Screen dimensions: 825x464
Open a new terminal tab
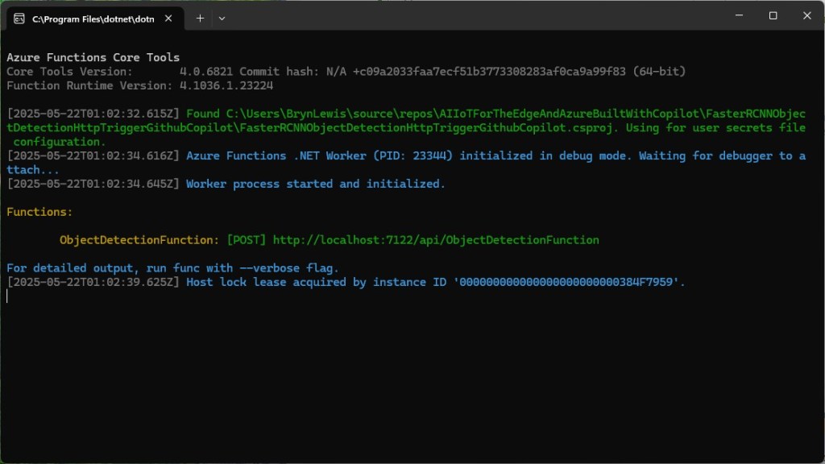pos(200,18)
